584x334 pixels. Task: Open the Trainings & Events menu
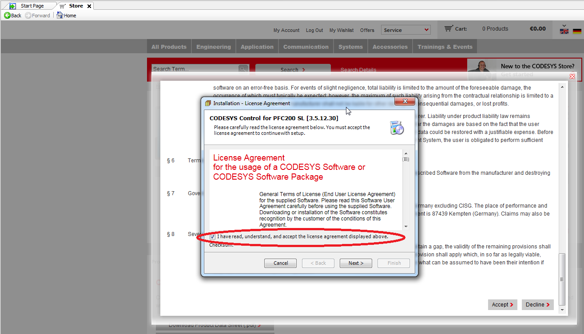[x=445, y=47]
